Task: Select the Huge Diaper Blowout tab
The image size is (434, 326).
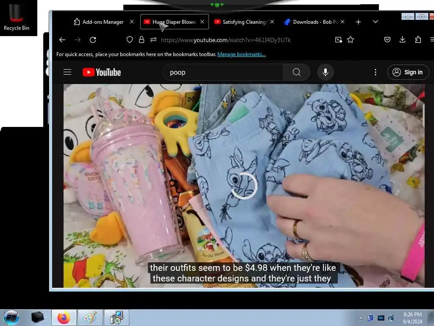Action: [x=174, y=22]
